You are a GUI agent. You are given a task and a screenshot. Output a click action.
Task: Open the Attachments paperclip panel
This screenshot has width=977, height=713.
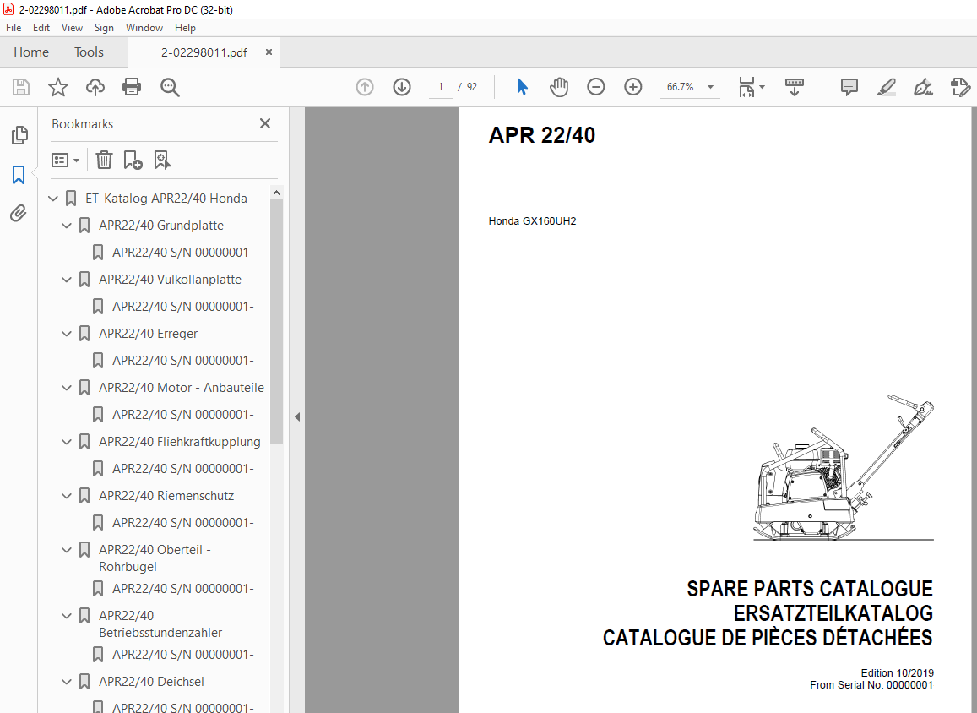19,214
